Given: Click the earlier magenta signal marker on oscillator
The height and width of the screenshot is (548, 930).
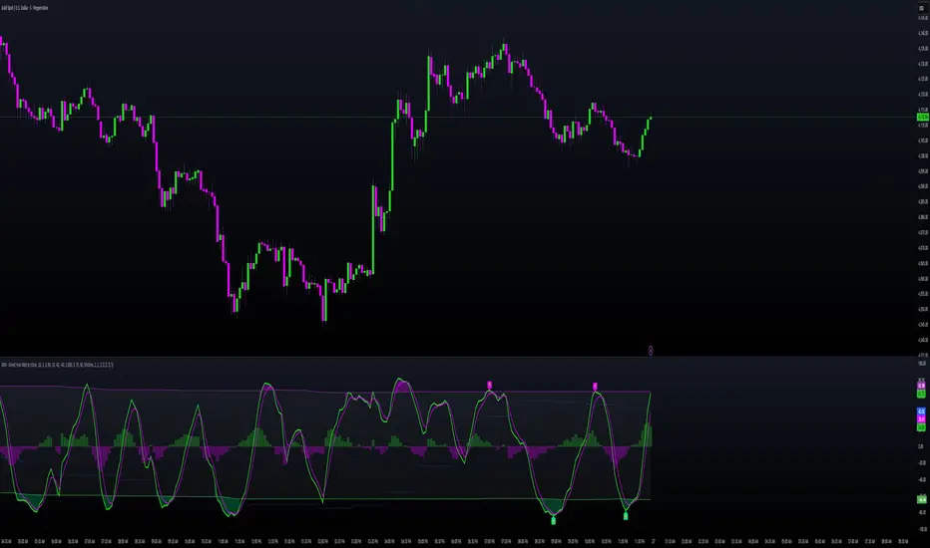Looking at the screenshot, I should point(490,385).
